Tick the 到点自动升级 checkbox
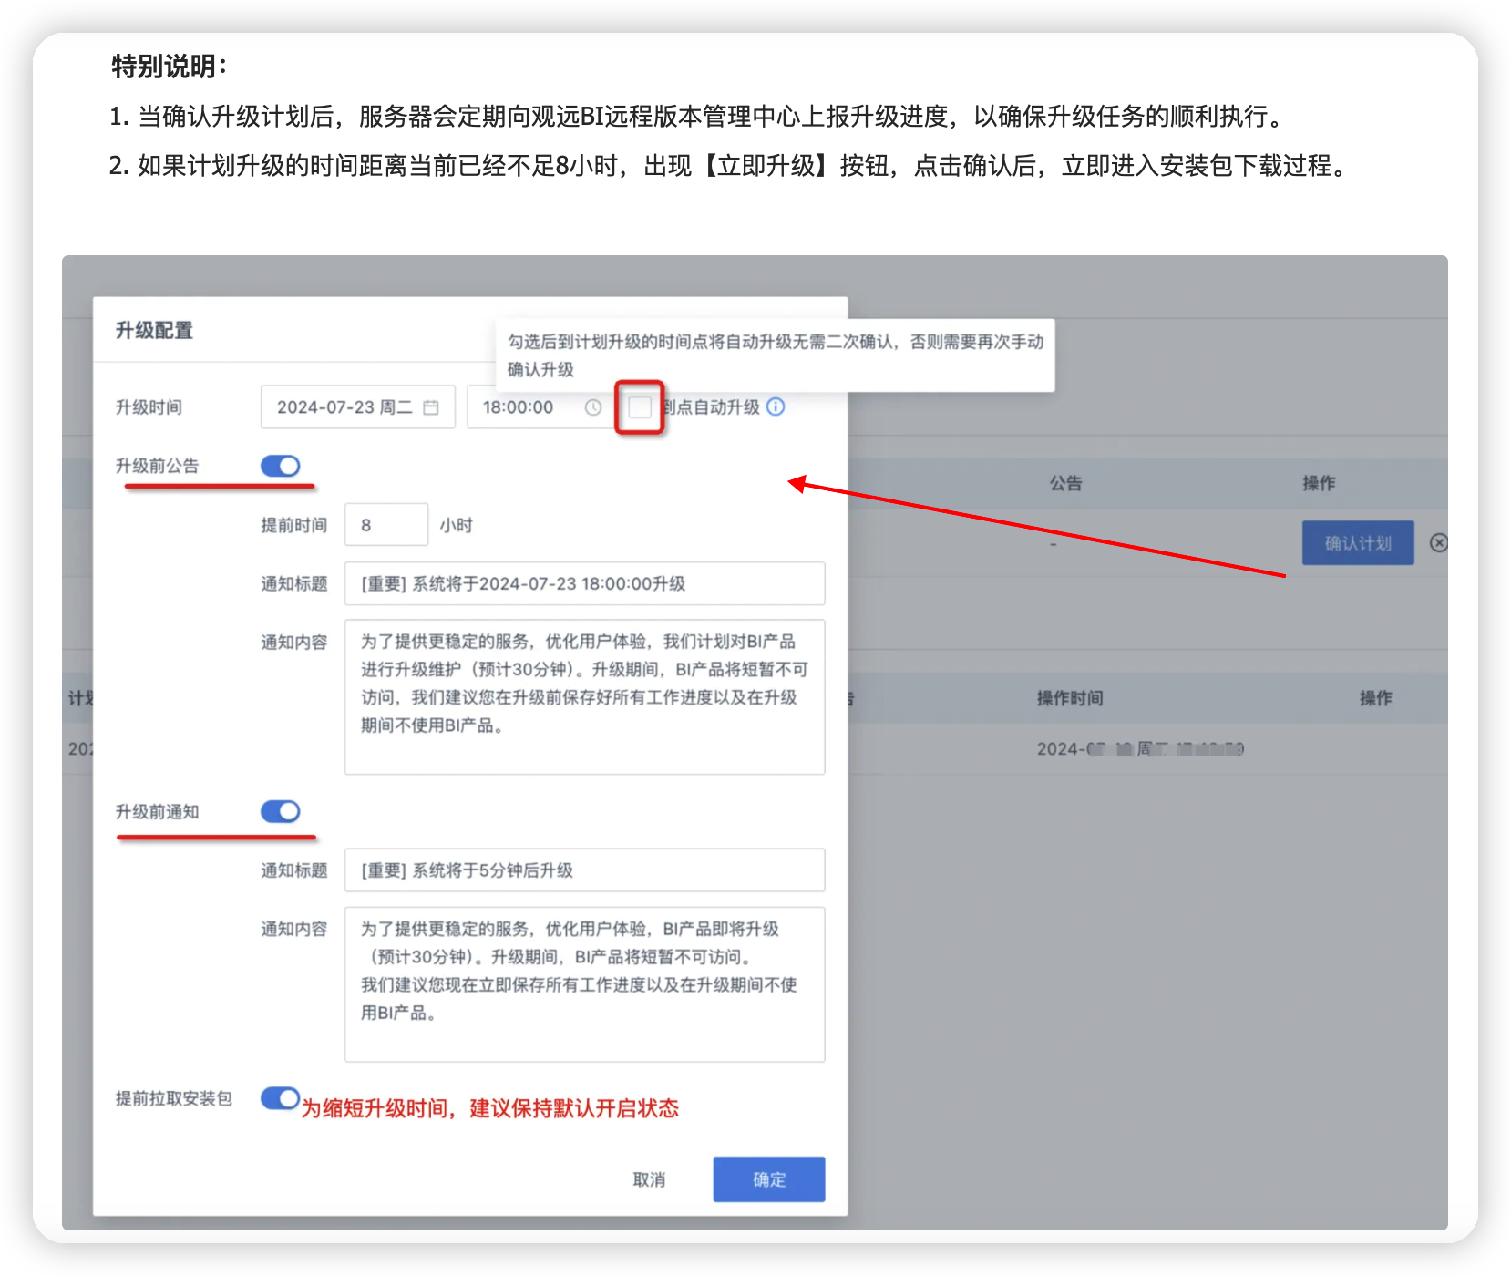The image size is (1511, 1276). 640,406
